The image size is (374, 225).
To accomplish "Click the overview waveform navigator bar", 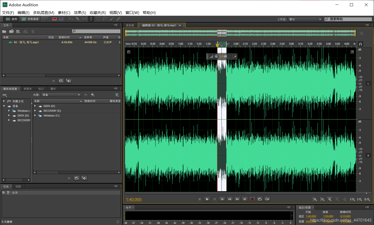I will [240, 33].
